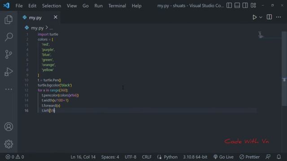Image resolution: width=287 pixels, height=161 pixels.
Task: Click the t = turtle.Pen() line
Action: click(x=49, y=80)
